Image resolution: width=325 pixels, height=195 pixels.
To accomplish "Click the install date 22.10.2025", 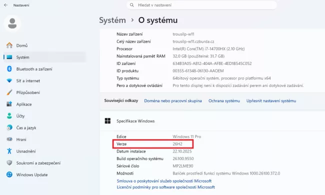I will click(182, 151).
